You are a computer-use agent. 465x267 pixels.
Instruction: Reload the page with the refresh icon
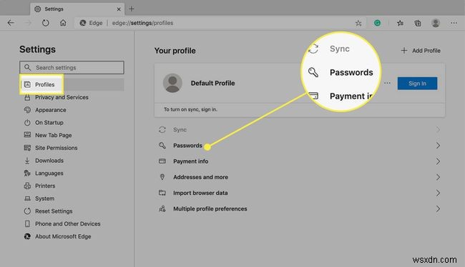[45, 23]
